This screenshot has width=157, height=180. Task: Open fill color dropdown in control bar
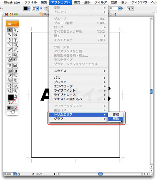point(29,8)
